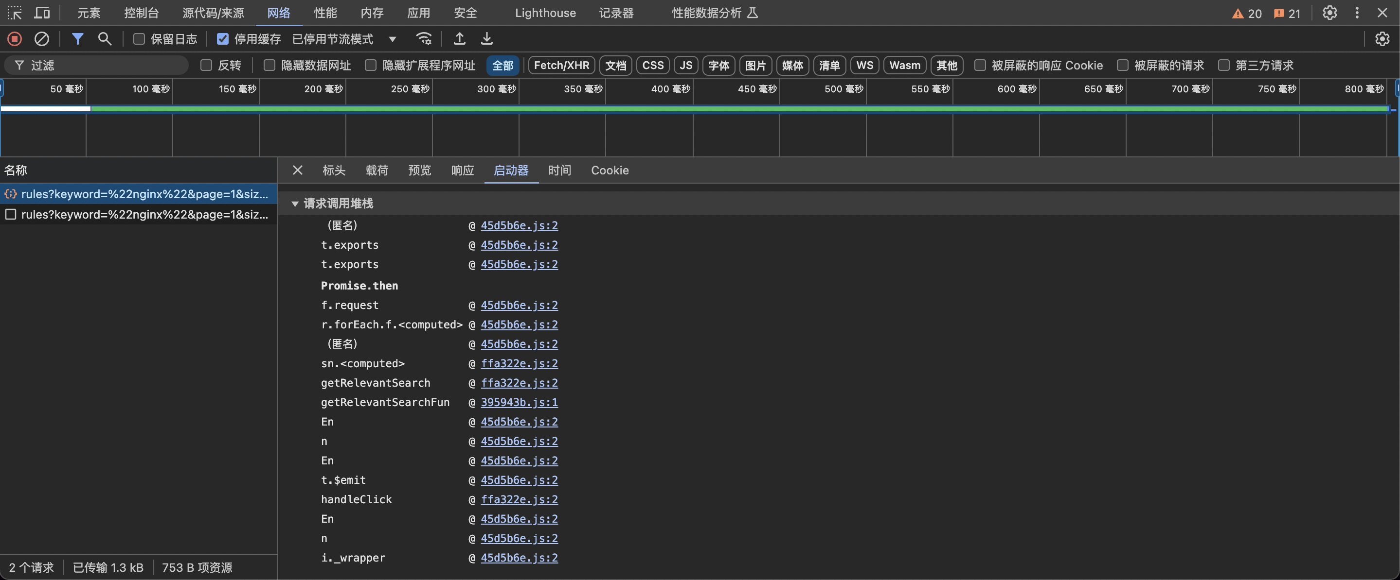Toggle device toolbar icon
Viewport: 1400px width, 580px height.
[x=42, y=13]
